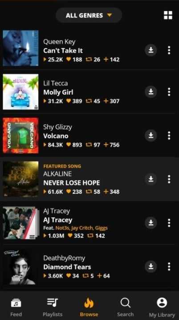Download the Molly Girl track
This screenshot has width=179, height=320.
[x=151, y=92]
